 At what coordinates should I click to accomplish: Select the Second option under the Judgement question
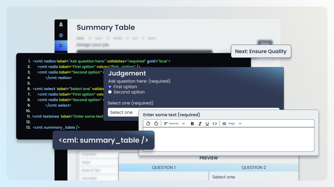[x=110, y=92]
